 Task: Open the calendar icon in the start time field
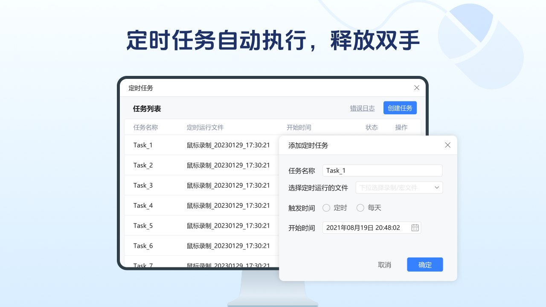[414, 228]
